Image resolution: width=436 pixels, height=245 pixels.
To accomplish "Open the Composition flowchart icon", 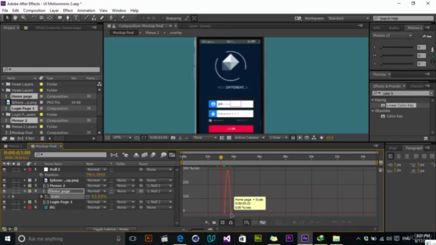I will tap(314, 137).
